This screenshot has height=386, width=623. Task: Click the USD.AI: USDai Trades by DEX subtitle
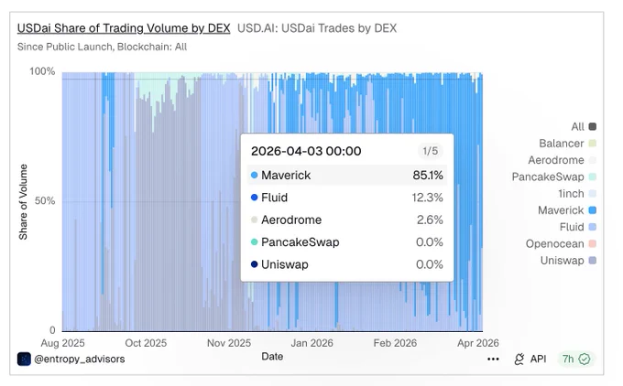[x=317, y=28]
